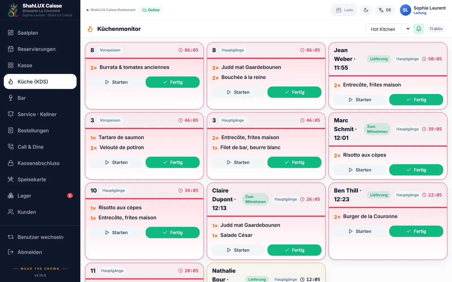Image resolution: width=452 pixels, height=282 pixels.
Task: Click the SL avatar circle
Action: tap(405, 10)
